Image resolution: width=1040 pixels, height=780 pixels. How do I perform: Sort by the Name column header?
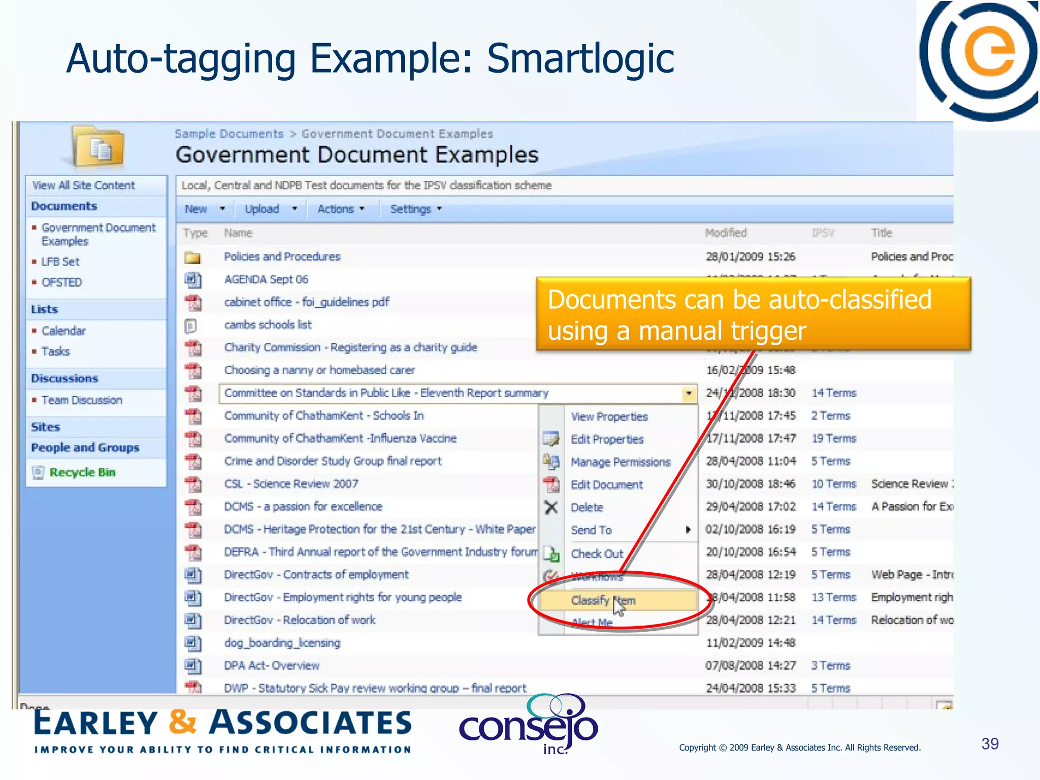click(238, 233)
